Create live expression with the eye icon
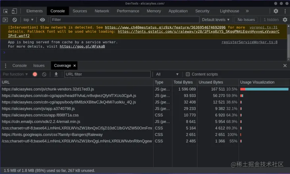 (x=43, y=20)
